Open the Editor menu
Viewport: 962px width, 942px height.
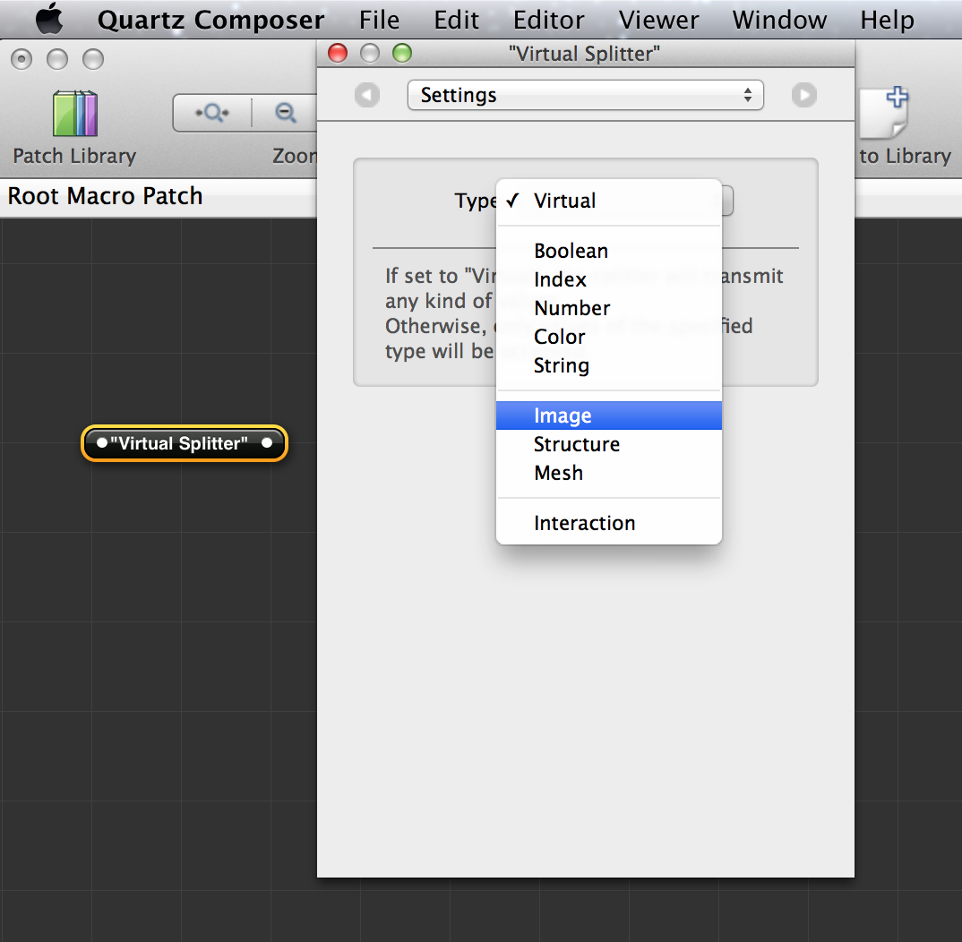(548, 20)
